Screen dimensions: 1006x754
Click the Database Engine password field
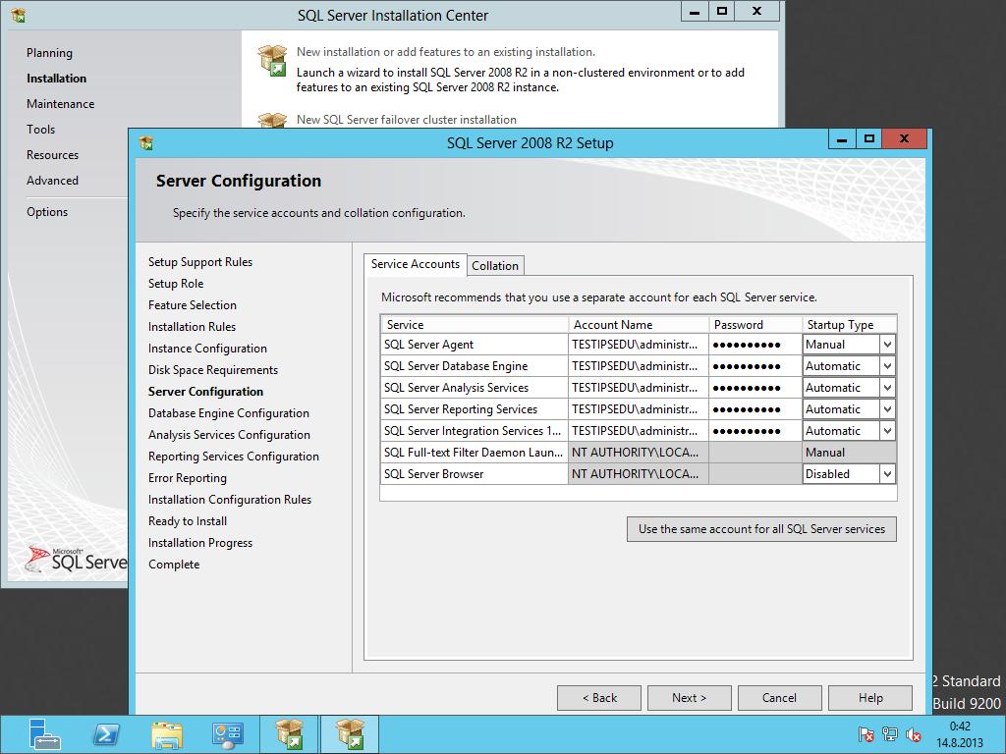tap(755, 366)
